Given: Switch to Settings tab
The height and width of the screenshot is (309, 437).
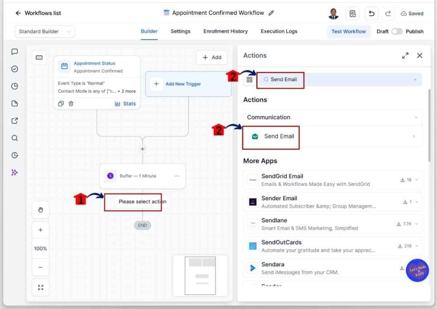Looking at the screenshot, I should pyautogui.click(x=181, y=31).
